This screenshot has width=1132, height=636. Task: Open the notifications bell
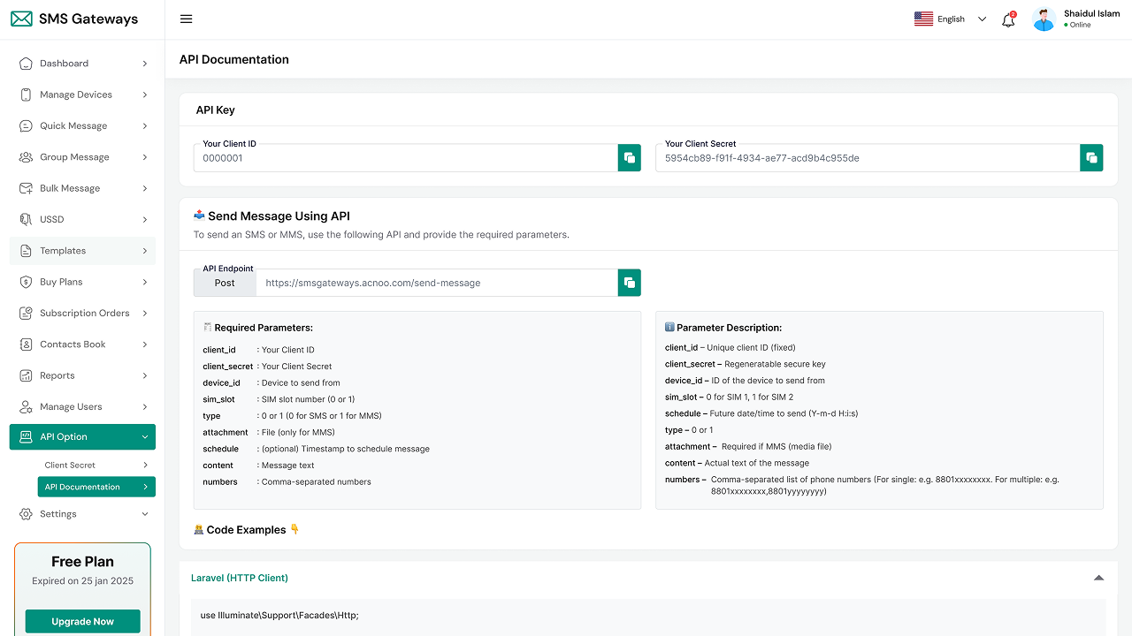point(1008,19)
